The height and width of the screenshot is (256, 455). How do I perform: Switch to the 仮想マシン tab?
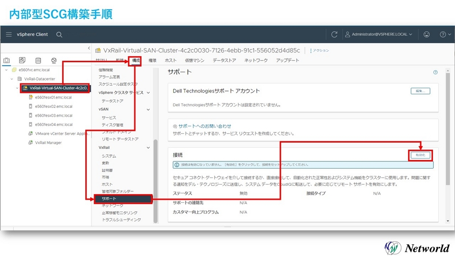pos(195,61)
